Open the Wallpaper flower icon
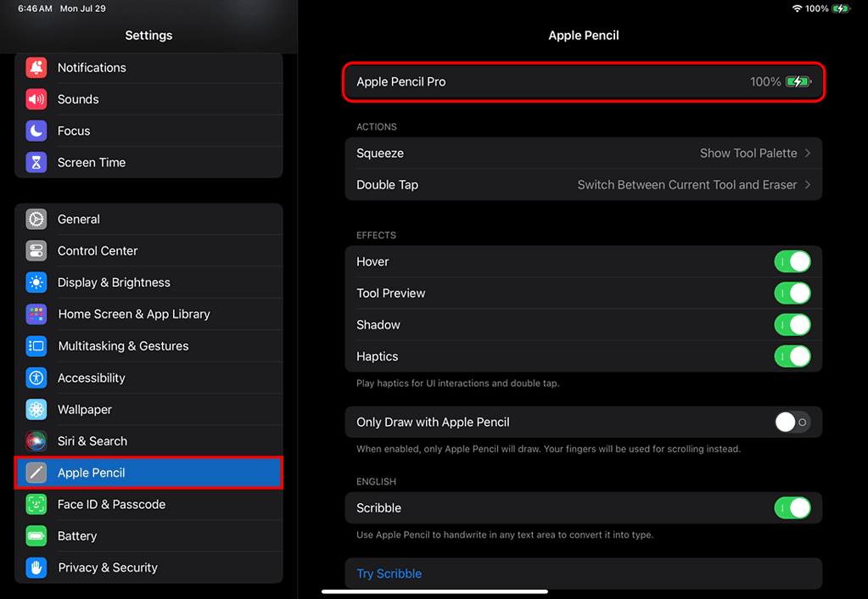Viewport: 868px width, 599px height. [36, 410]
